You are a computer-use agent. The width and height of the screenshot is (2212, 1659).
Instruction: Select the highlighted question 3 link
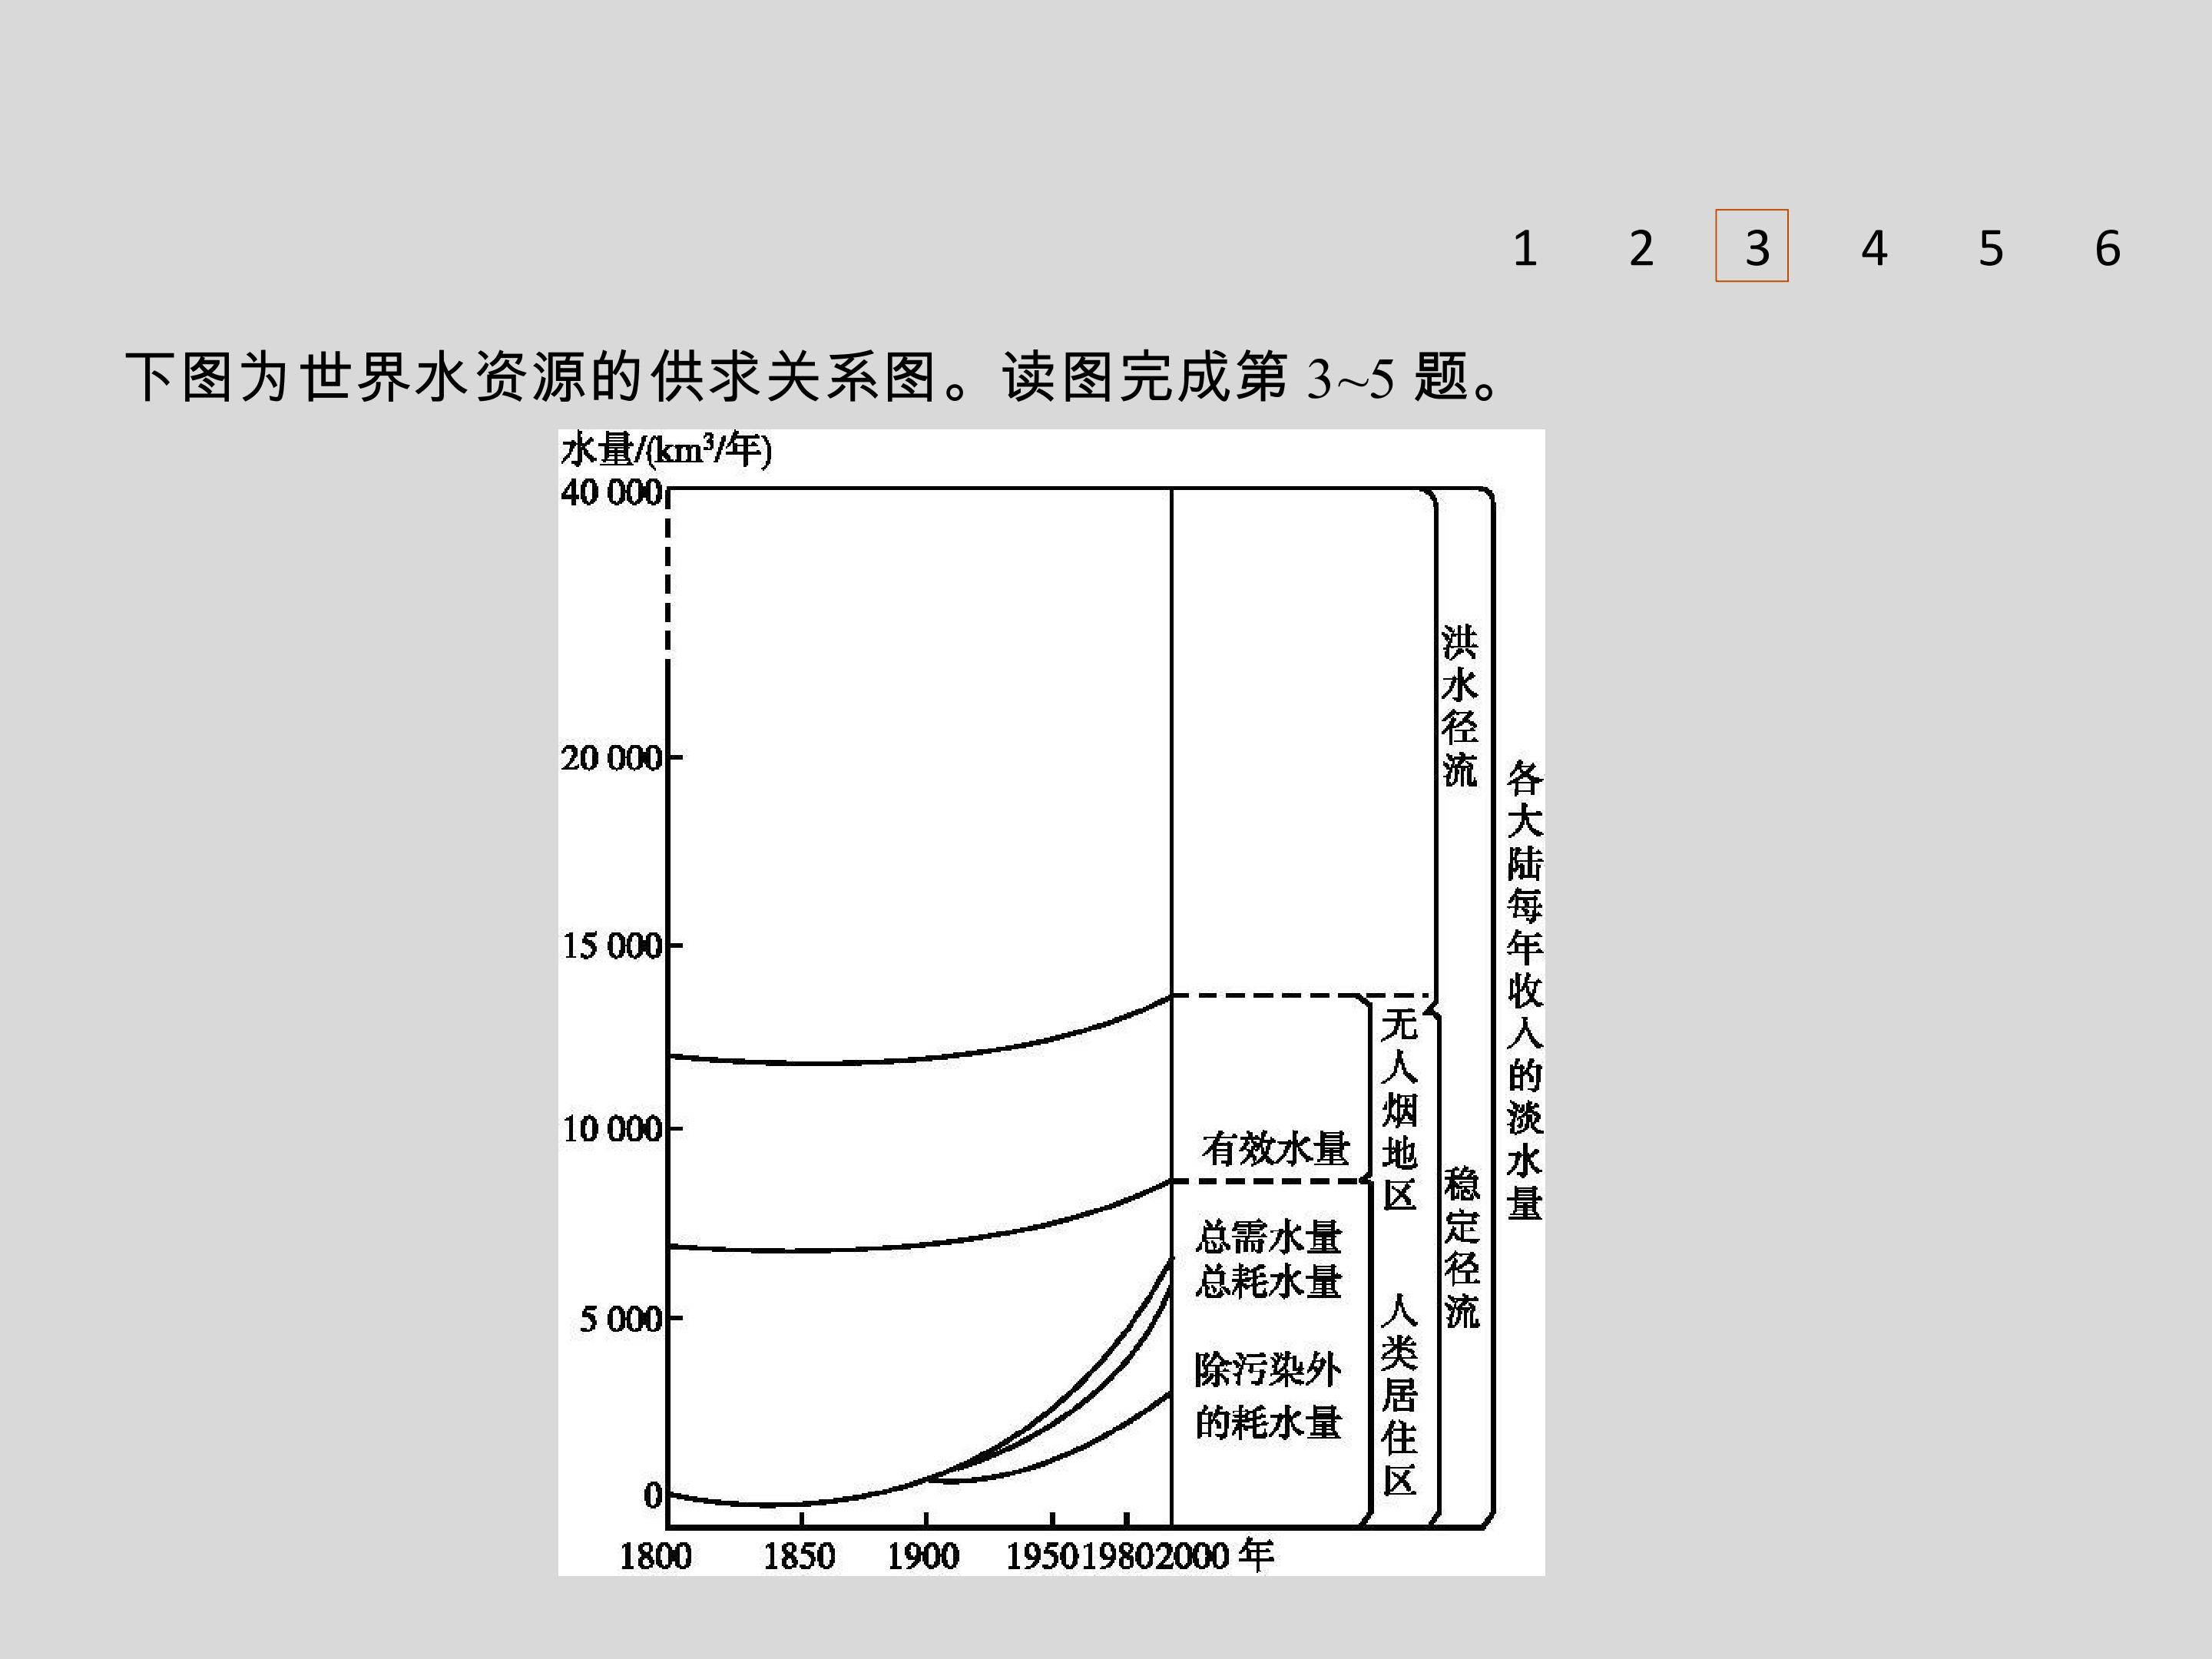click(1752, 246)
